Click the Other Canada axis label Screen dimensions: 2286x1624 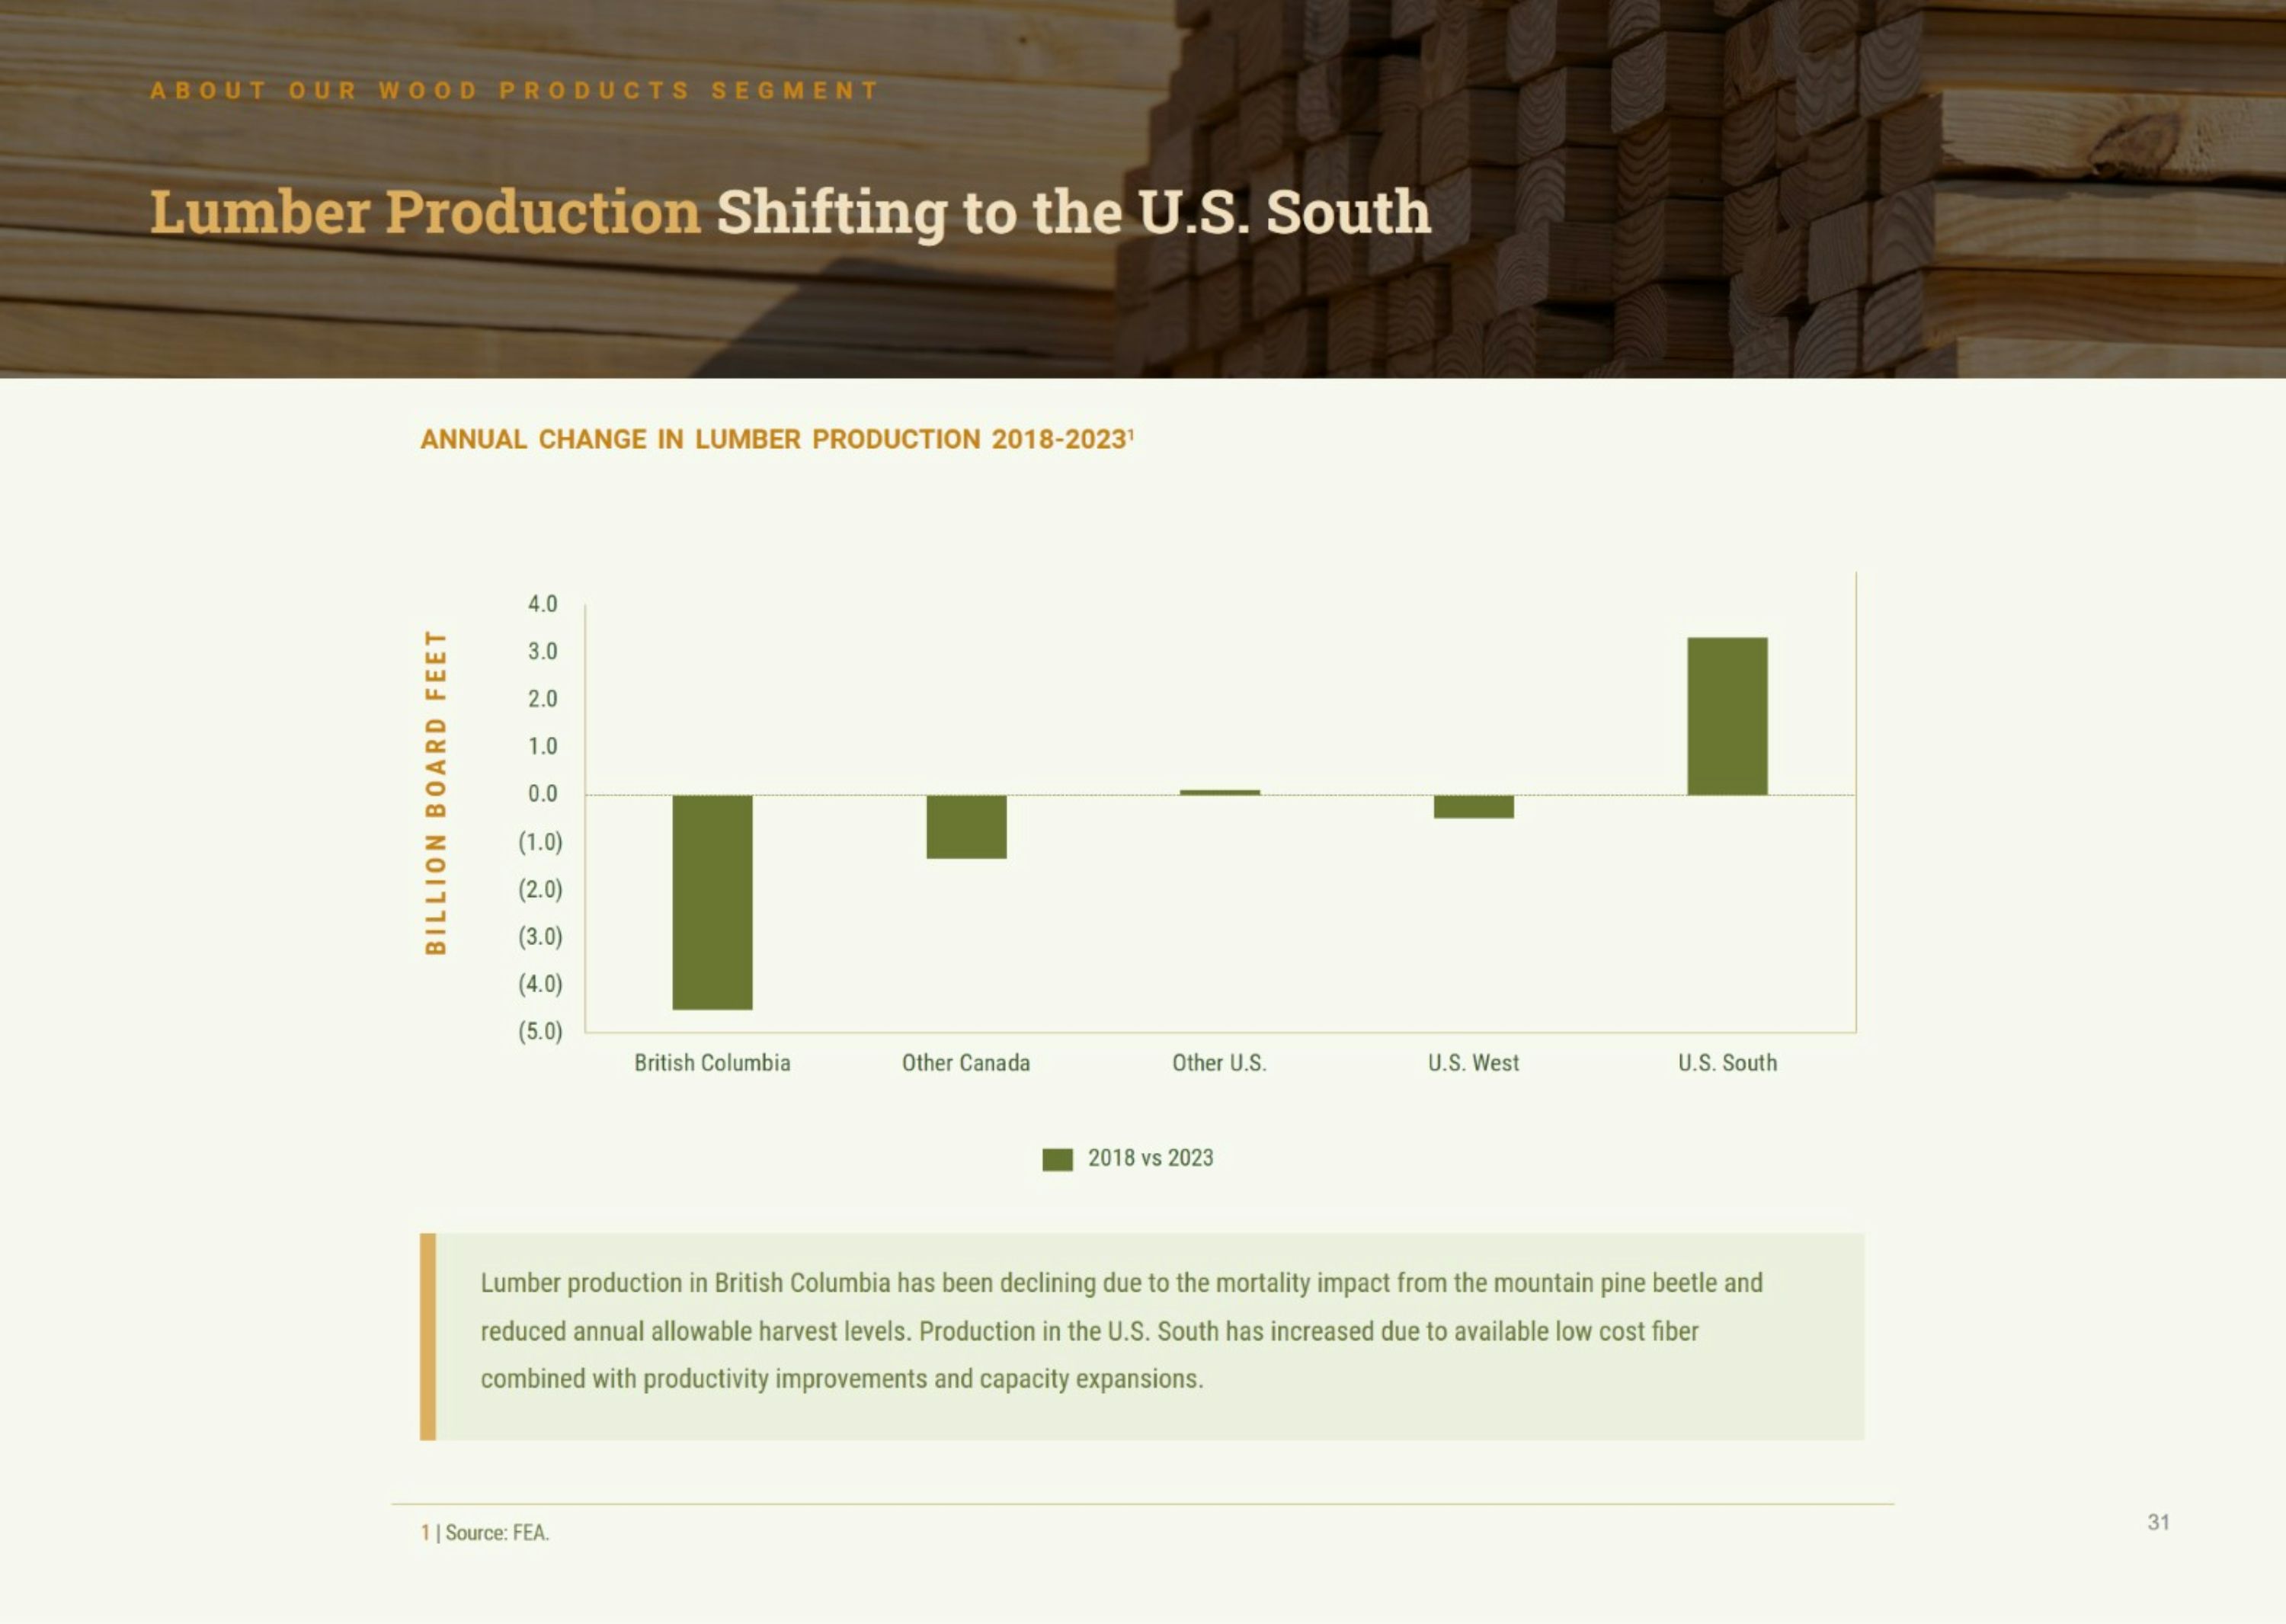point(966,1063)
